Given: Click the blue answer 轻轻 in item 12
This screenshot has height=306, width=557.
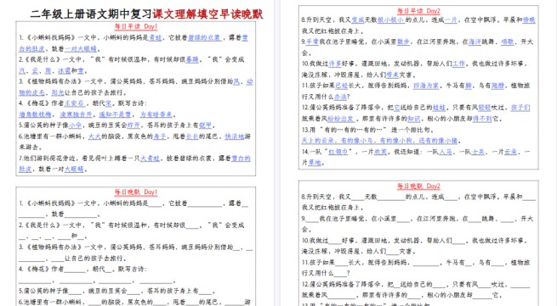Looking at the screenshot, I should (485, 108).
